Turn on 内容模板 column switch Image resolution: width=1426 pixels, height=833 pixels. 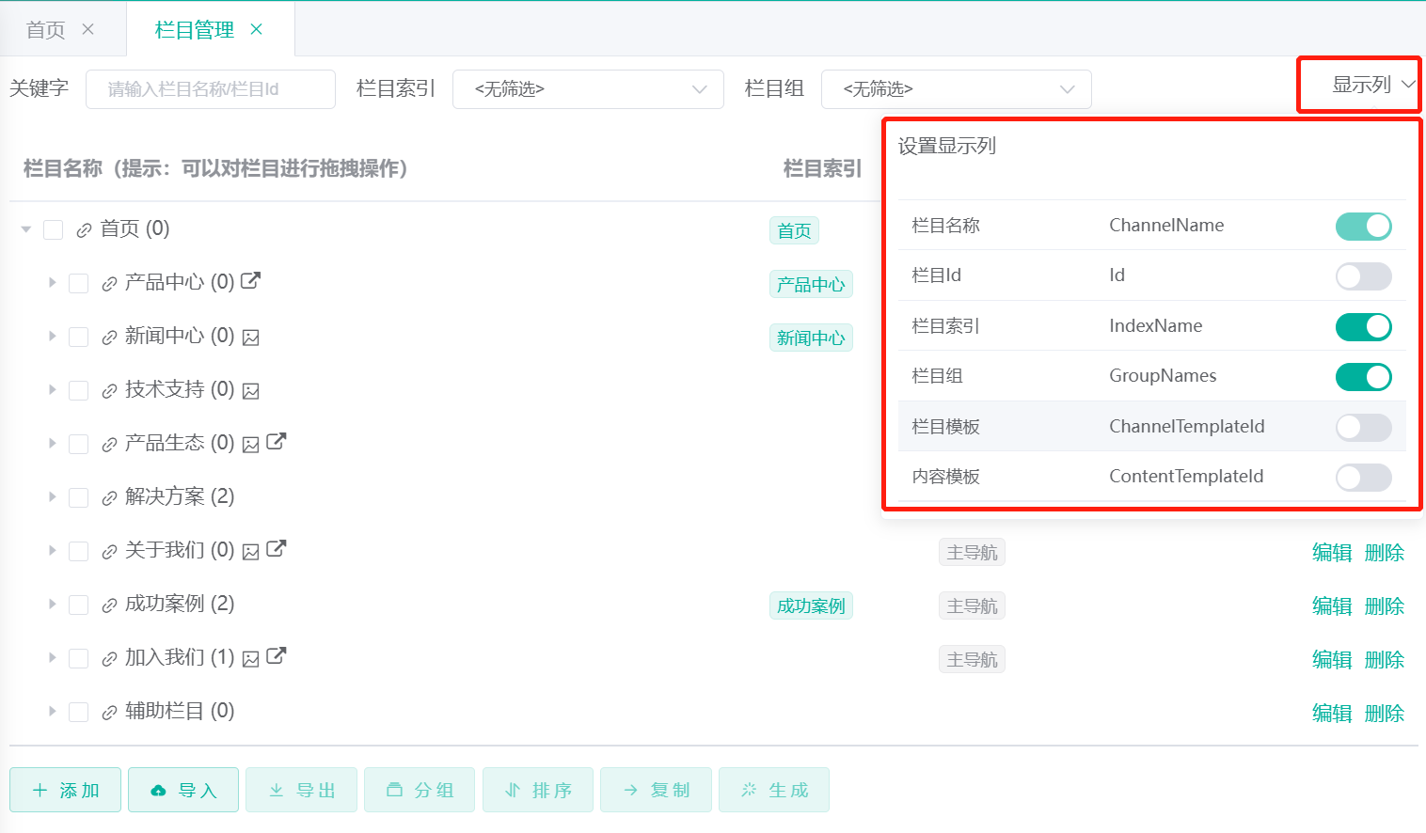point(1363,478)
